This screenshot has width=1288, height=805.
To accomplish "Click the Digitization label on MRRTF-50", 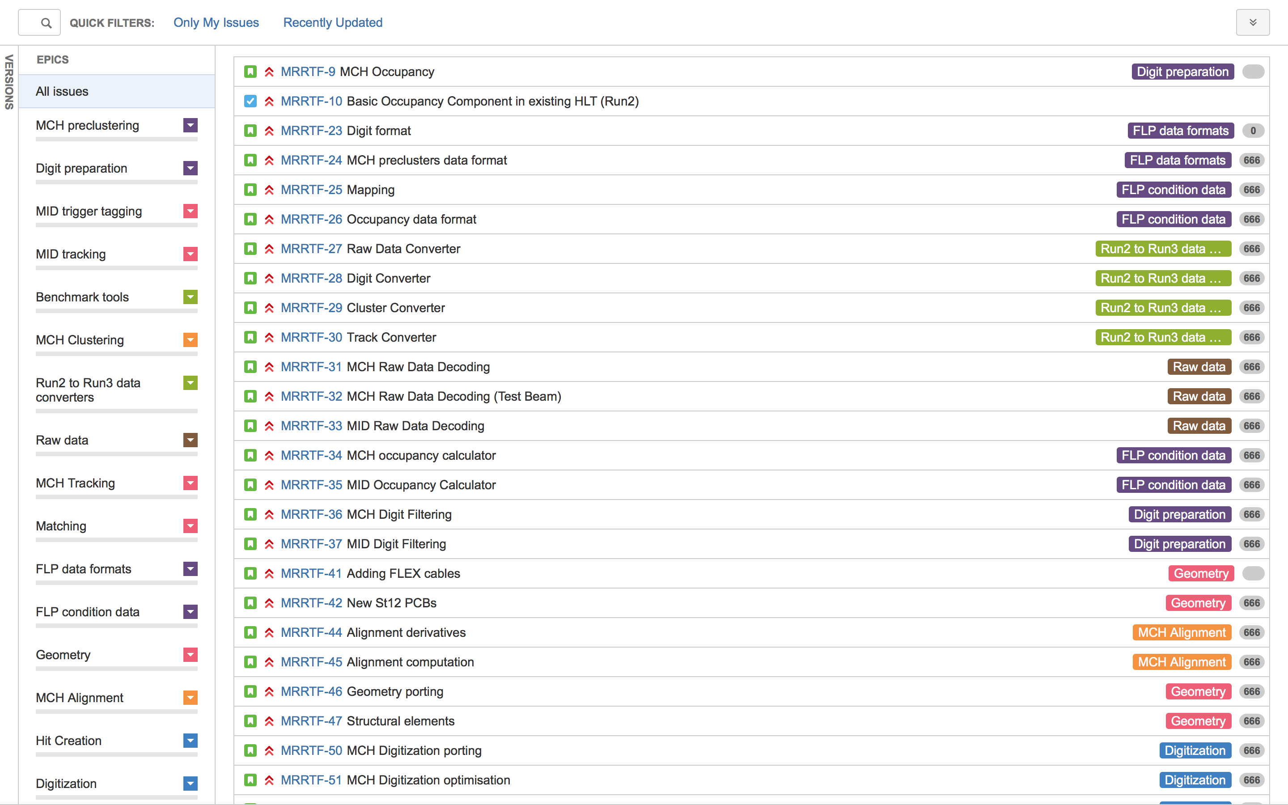I will [1195, 751].
